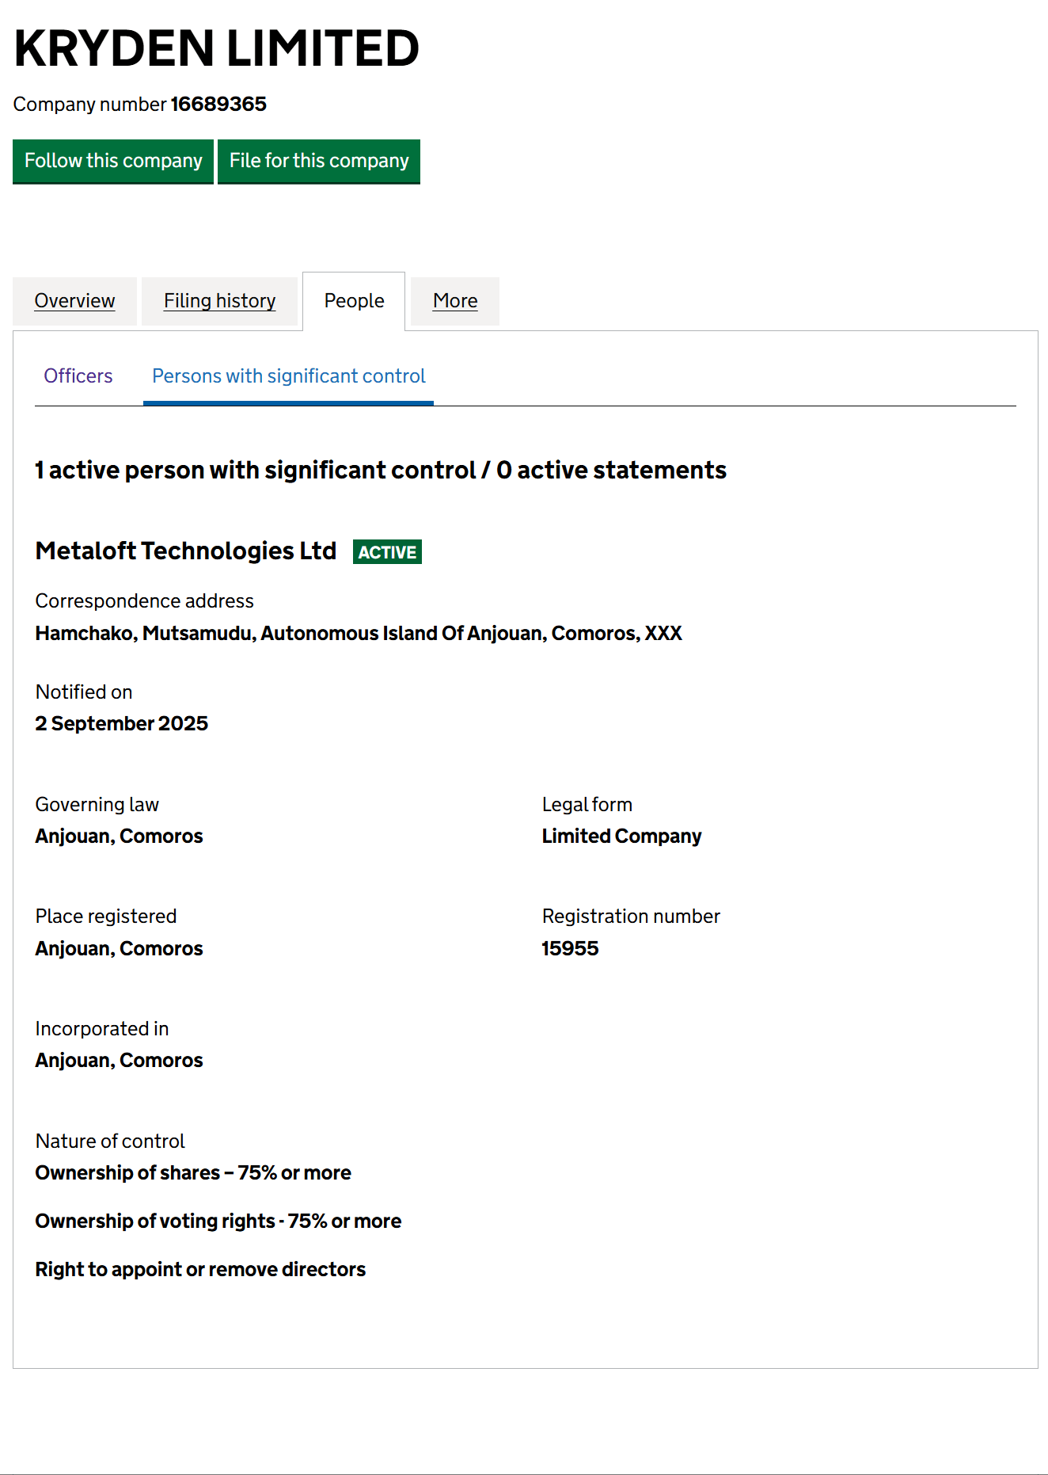
Task: Switch to the Overview tab
Action: click(x=74, y=301)
